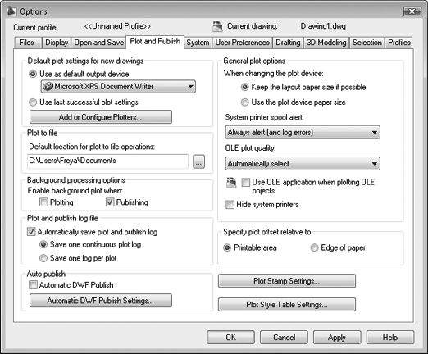Select Use last successful plot settings
This screenshot has width=428, height=354.
[x=33, y=102]
